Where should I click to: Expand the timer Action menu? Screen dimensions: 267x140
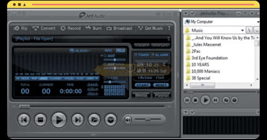(x=144, y=78)
